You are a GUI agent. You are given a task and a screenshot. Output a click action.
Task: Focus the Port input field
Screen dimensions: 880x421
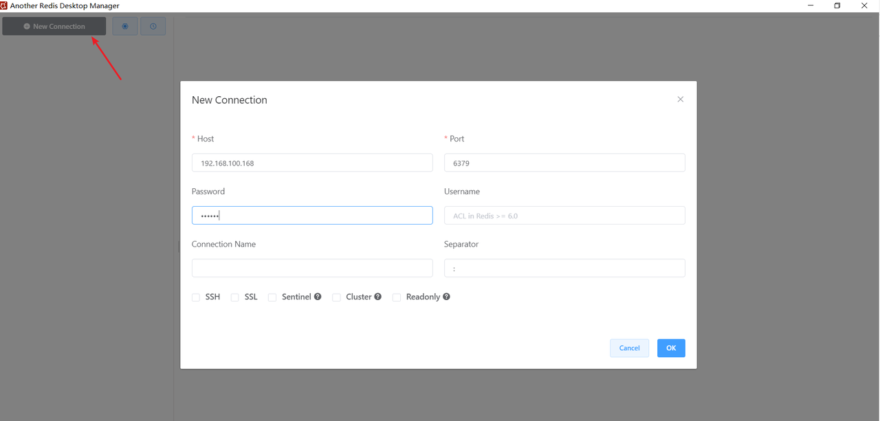[x=564, y=163]
